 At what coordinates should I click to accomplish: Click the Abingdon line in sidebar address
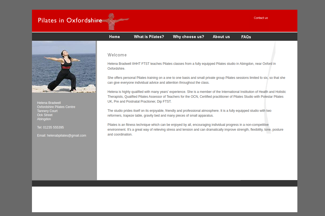44,119
